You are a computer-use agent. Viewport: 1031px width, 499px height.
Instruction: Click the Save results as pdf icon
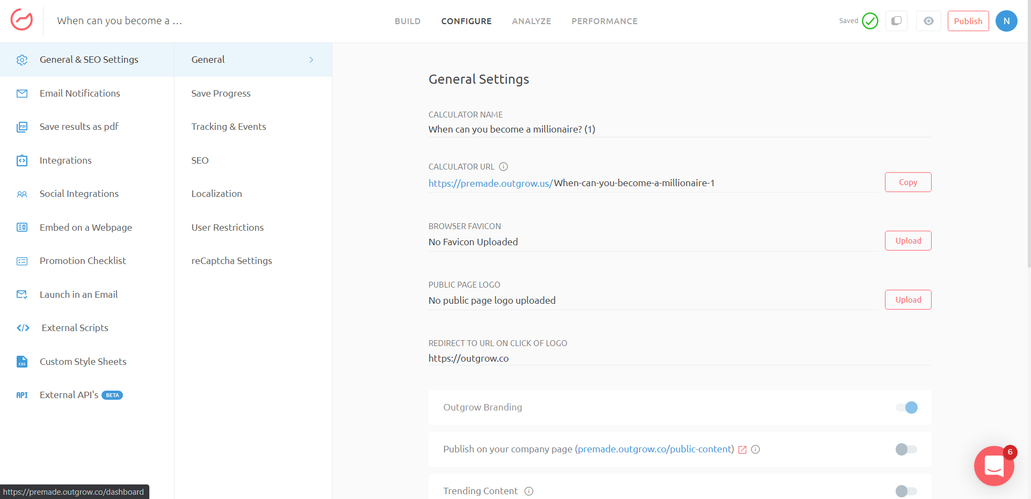tap(22, 127)
